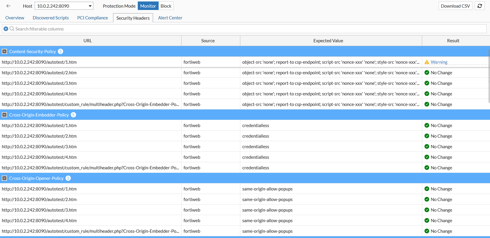Set Protection Mode to Monitor
The width and height of the screenshot is (490, 238).
point(148,6)
